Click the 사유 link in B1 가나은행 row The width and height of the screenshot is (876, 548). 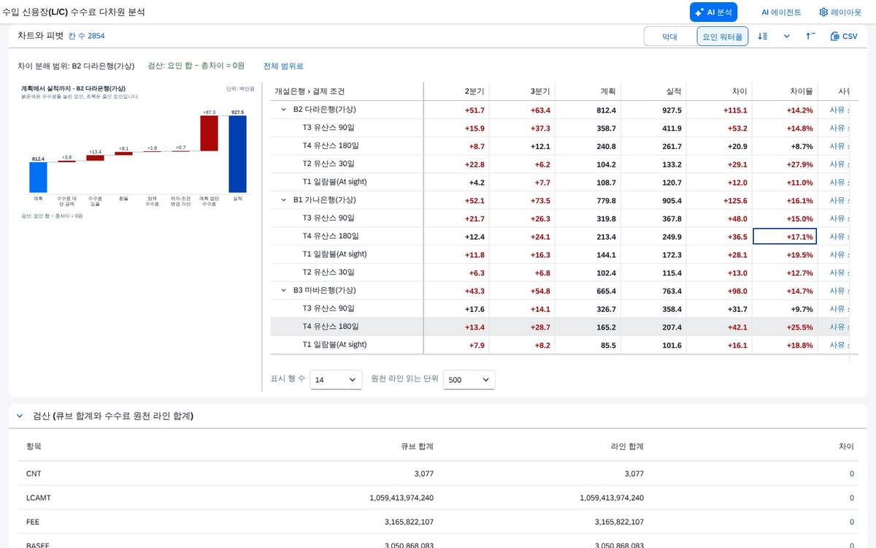pos(839,200)
